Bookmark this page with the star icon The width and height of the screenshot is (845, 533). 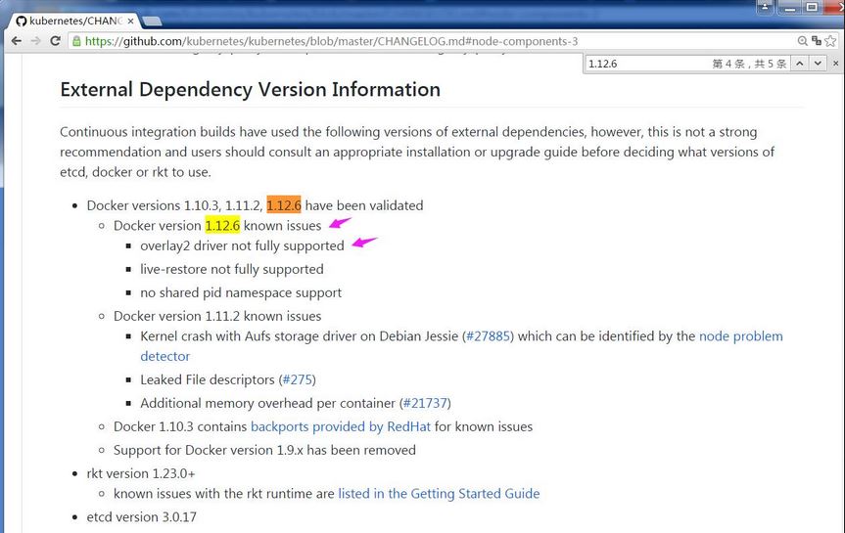(x=830, y=41)
